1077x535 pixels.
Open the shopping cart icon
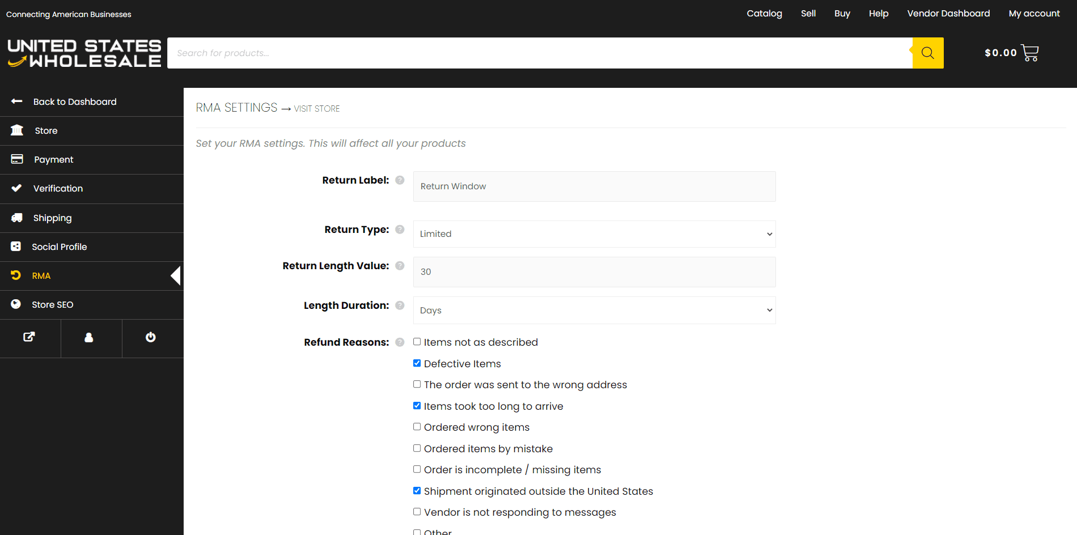tap(1029, 53)
